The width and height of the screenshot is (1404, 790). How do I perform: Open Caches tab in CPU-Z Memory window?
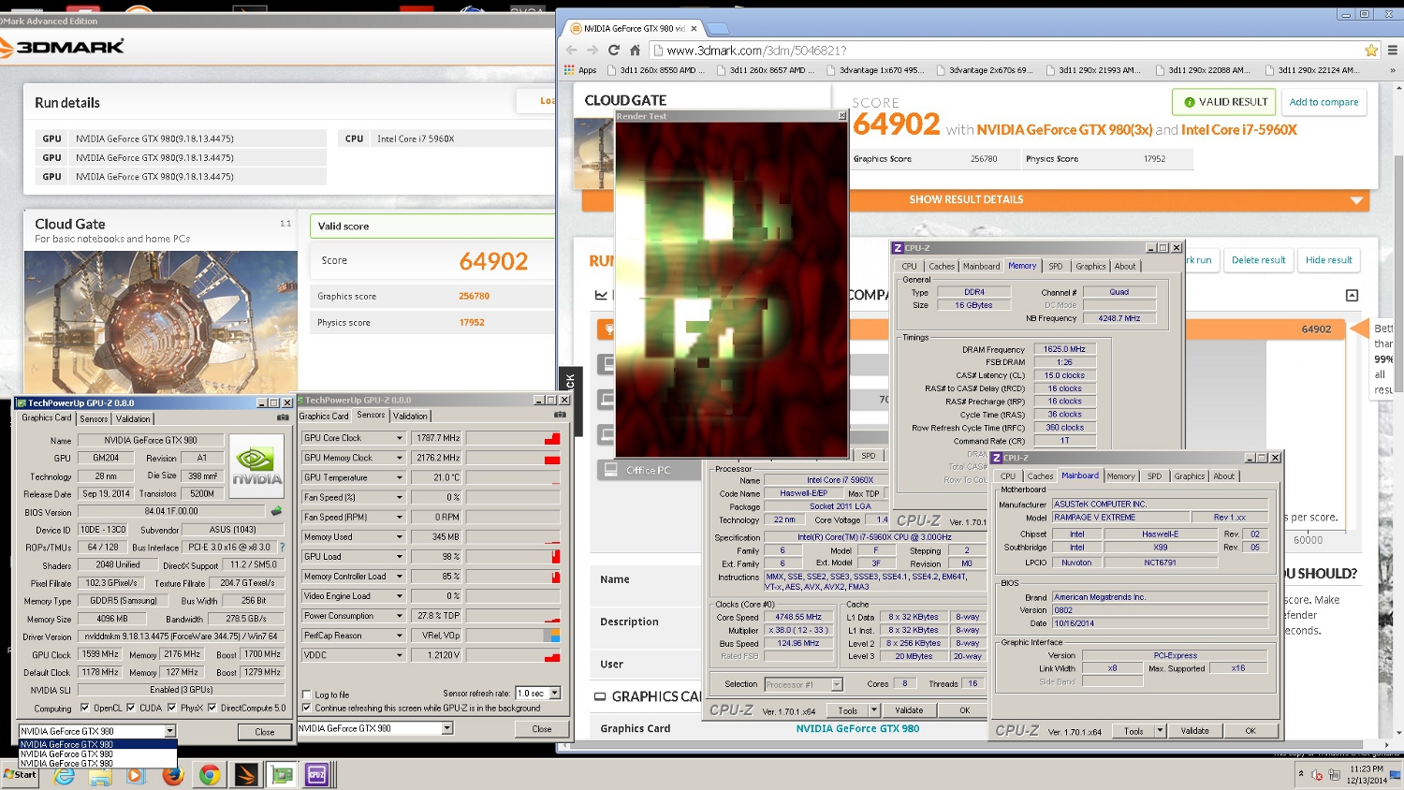pos(942,267)
